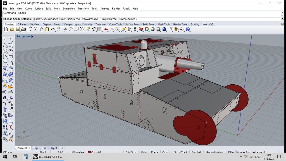Click the Top viewport tab button

35,148
